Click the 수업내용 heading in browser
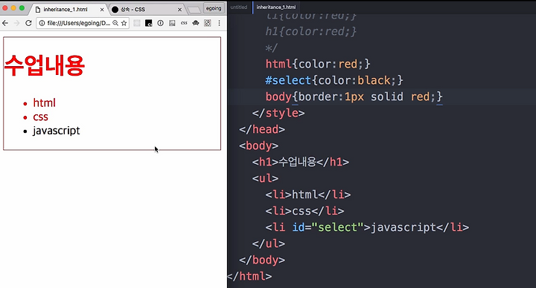Screen dimensions: 536x288 [x=45, y=65]
